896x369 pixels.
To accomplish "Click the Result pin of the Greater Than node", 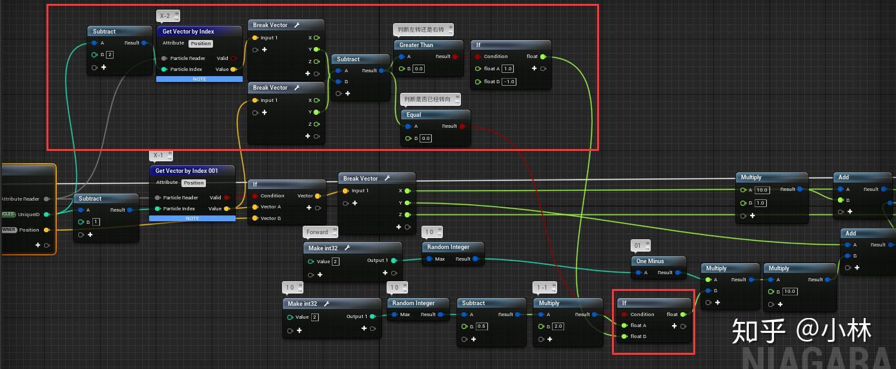I will (456, 56).
